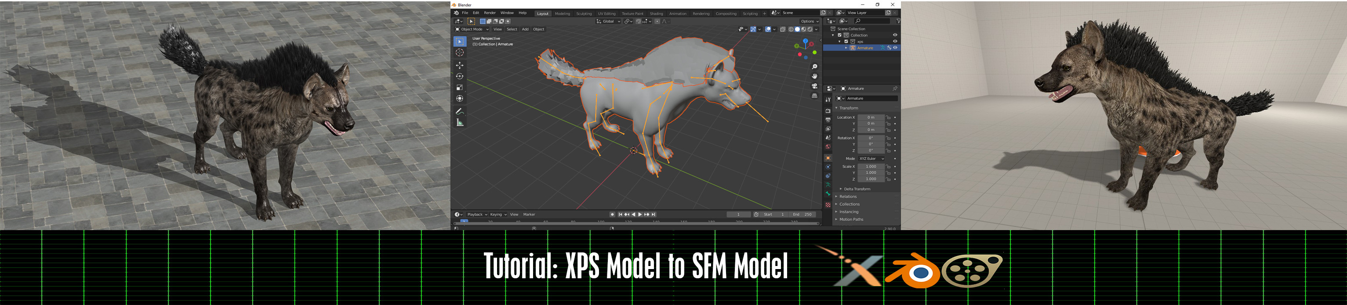
Task: Toggle xps collection checkbox in outliner
Action: click(846, 41)
